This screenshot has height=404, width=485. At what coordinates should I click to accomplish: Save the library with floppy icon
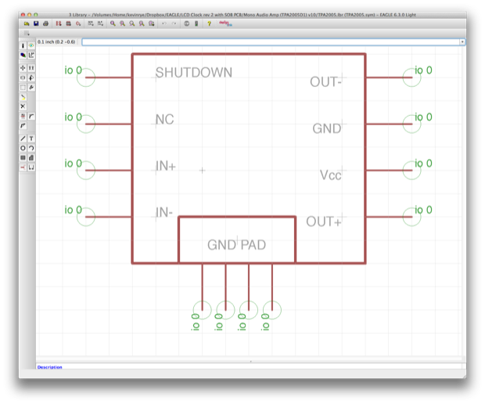[x=36, y=23]
